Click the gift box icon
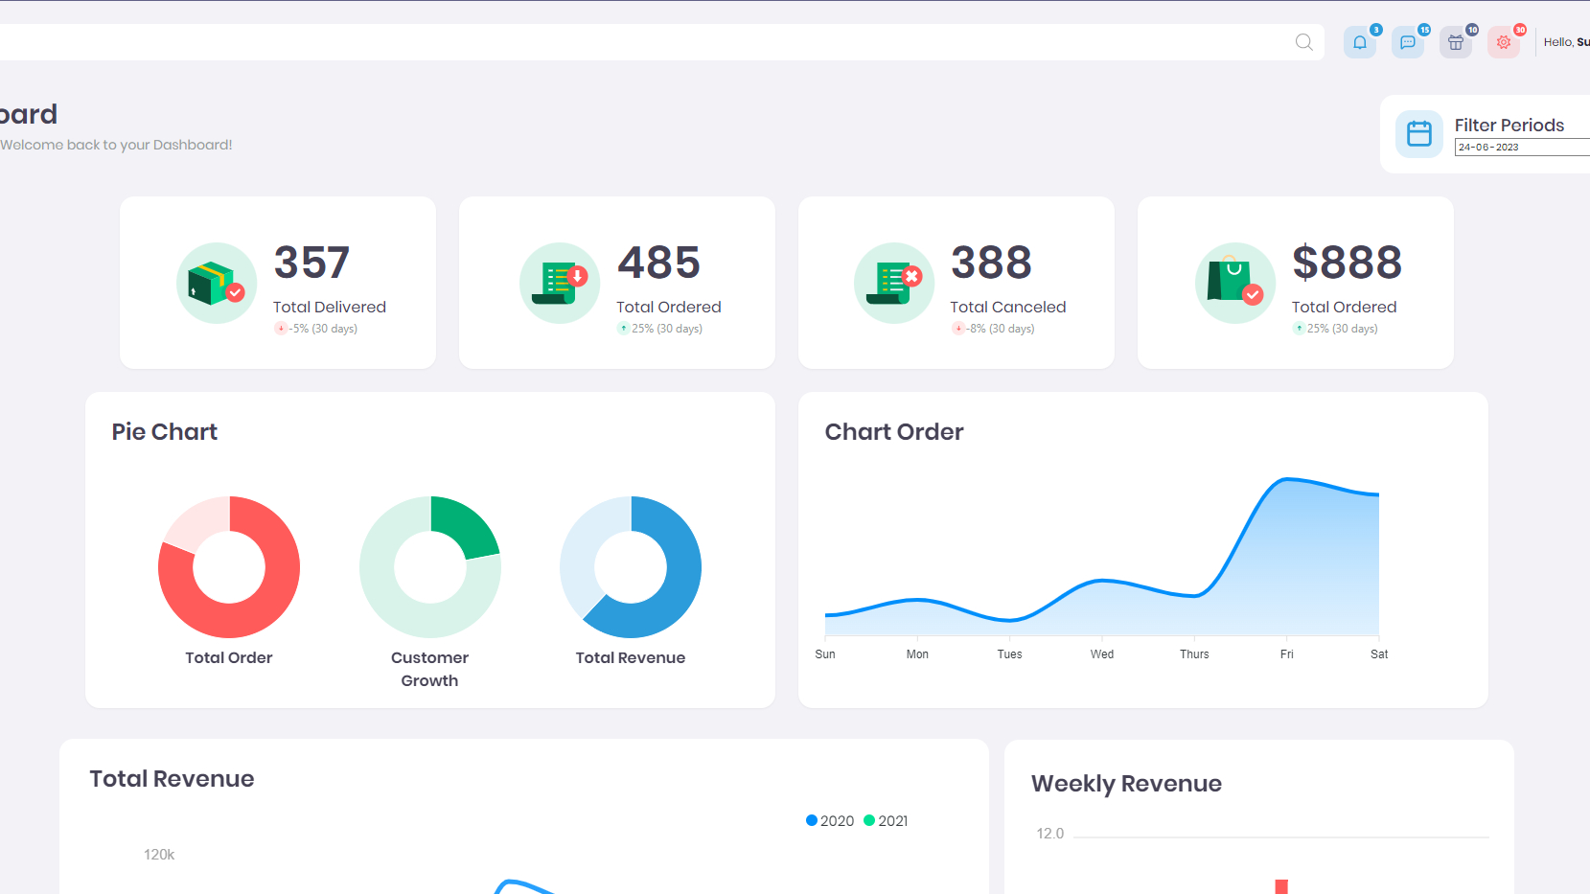 point(1455,42)
